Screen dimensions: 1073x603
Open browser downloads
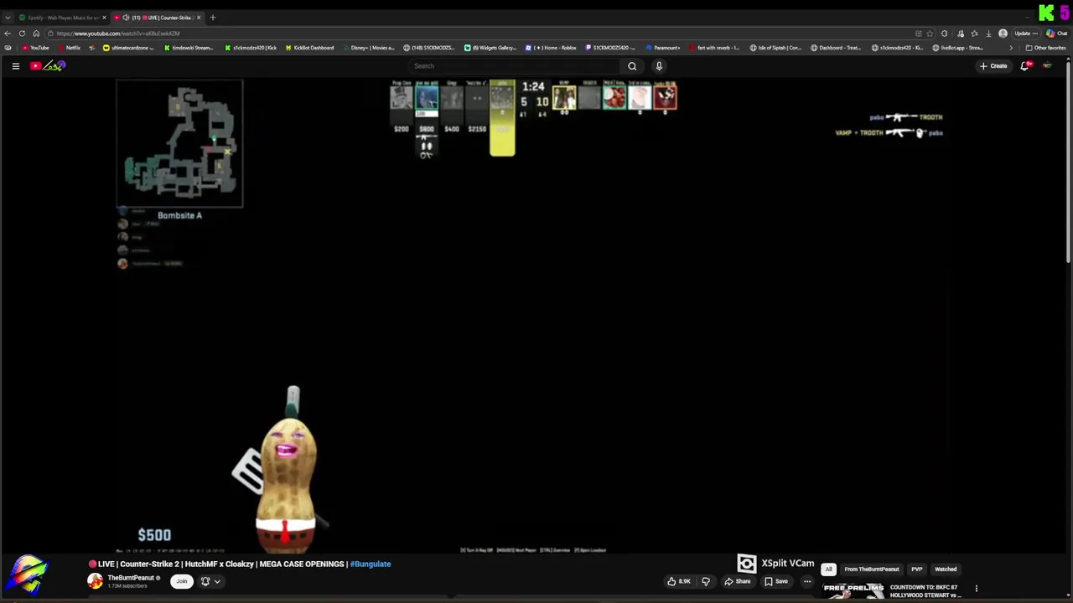click(x=988, y=33)
